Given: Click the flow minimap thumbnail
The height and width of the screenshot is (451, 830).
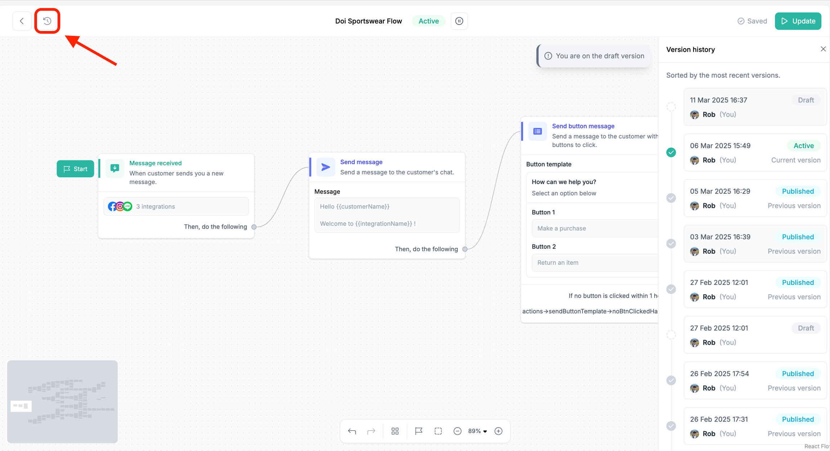Looking at the screenshot, I should (x=62, y=402).
